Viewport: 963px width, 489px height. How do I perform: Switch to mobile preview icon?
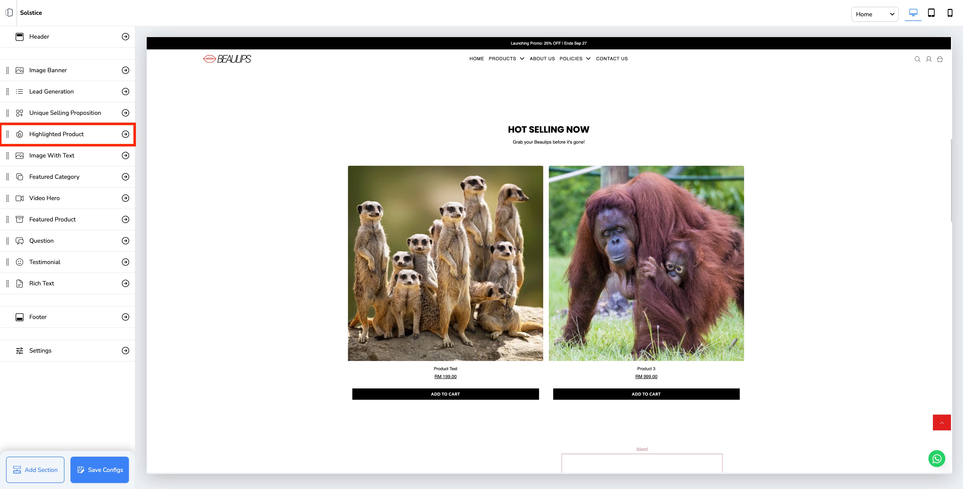coord(949,13)
